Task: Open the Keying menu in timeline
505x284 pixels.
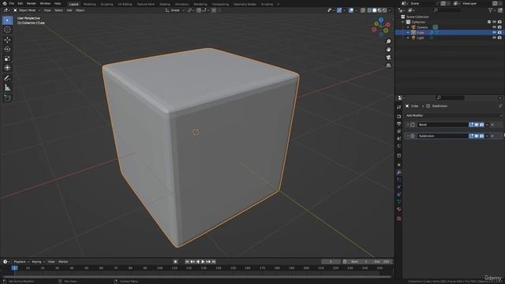Action: pyautogui.click(x=38, y=262)
